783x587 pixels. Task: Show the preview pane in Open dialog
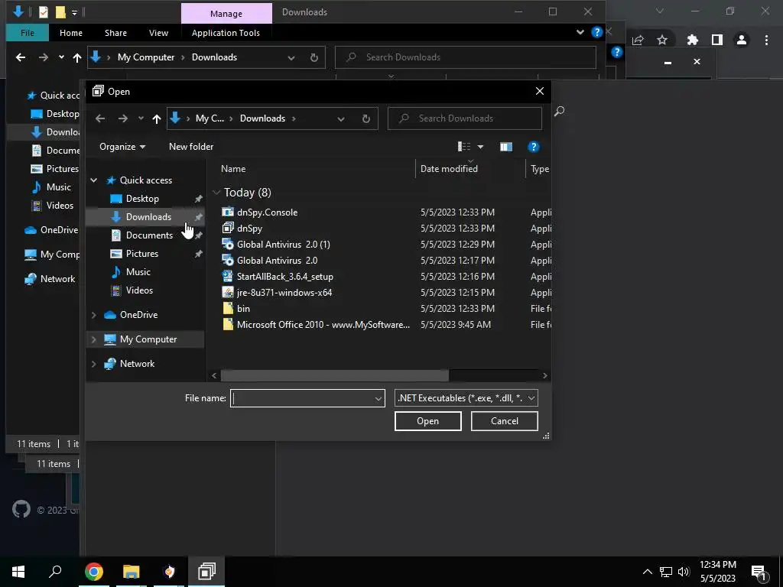(x=506, y=147)
